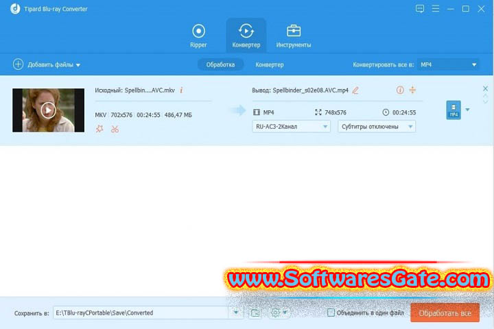Select the Обработка sub-tab

220,64
